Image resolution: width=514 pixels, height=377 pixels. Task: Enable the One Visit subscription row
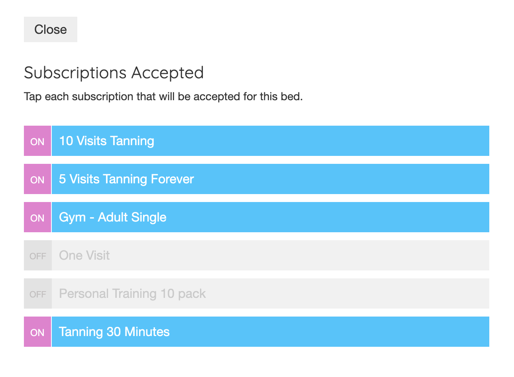[x=257, y=255]
